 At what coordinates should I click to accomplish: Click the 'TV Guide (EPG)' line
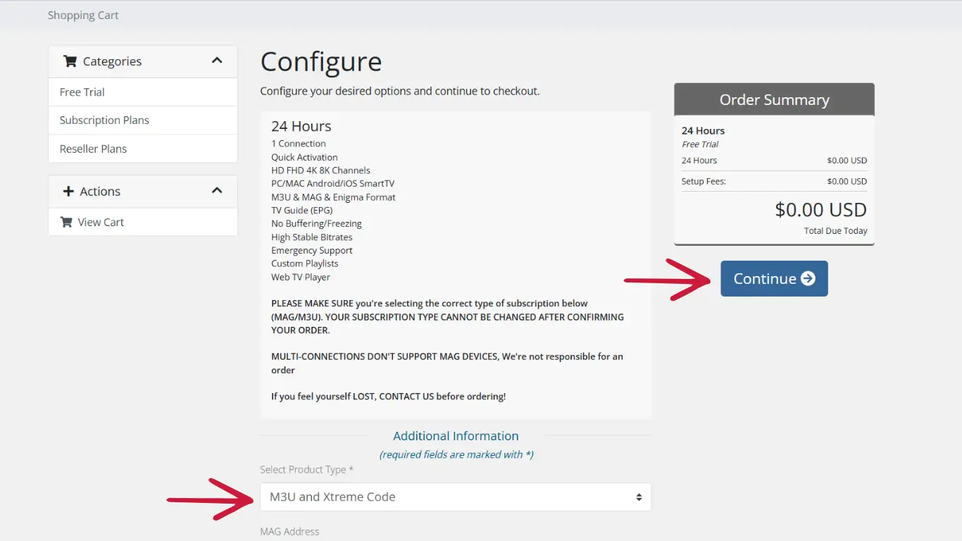pos(301,210)
